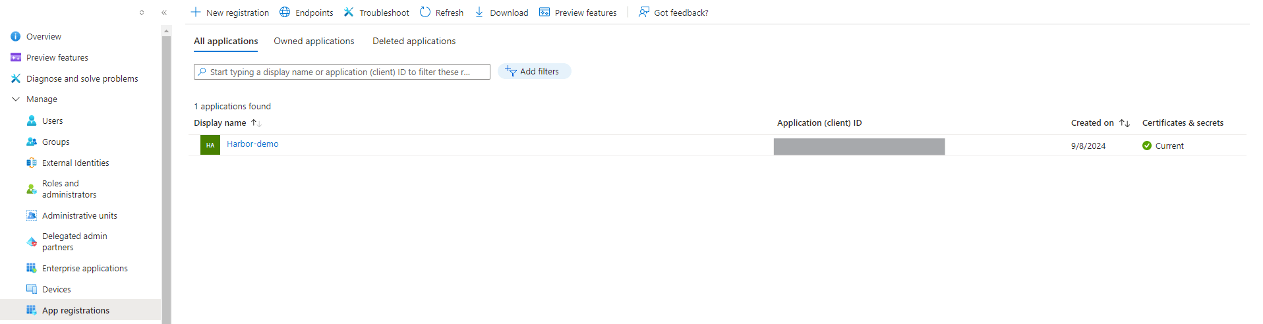Click the Refresh circular arrow icon

coord(425,12)
